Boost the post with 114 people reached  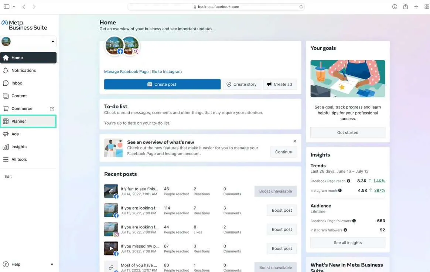(282, 211)
